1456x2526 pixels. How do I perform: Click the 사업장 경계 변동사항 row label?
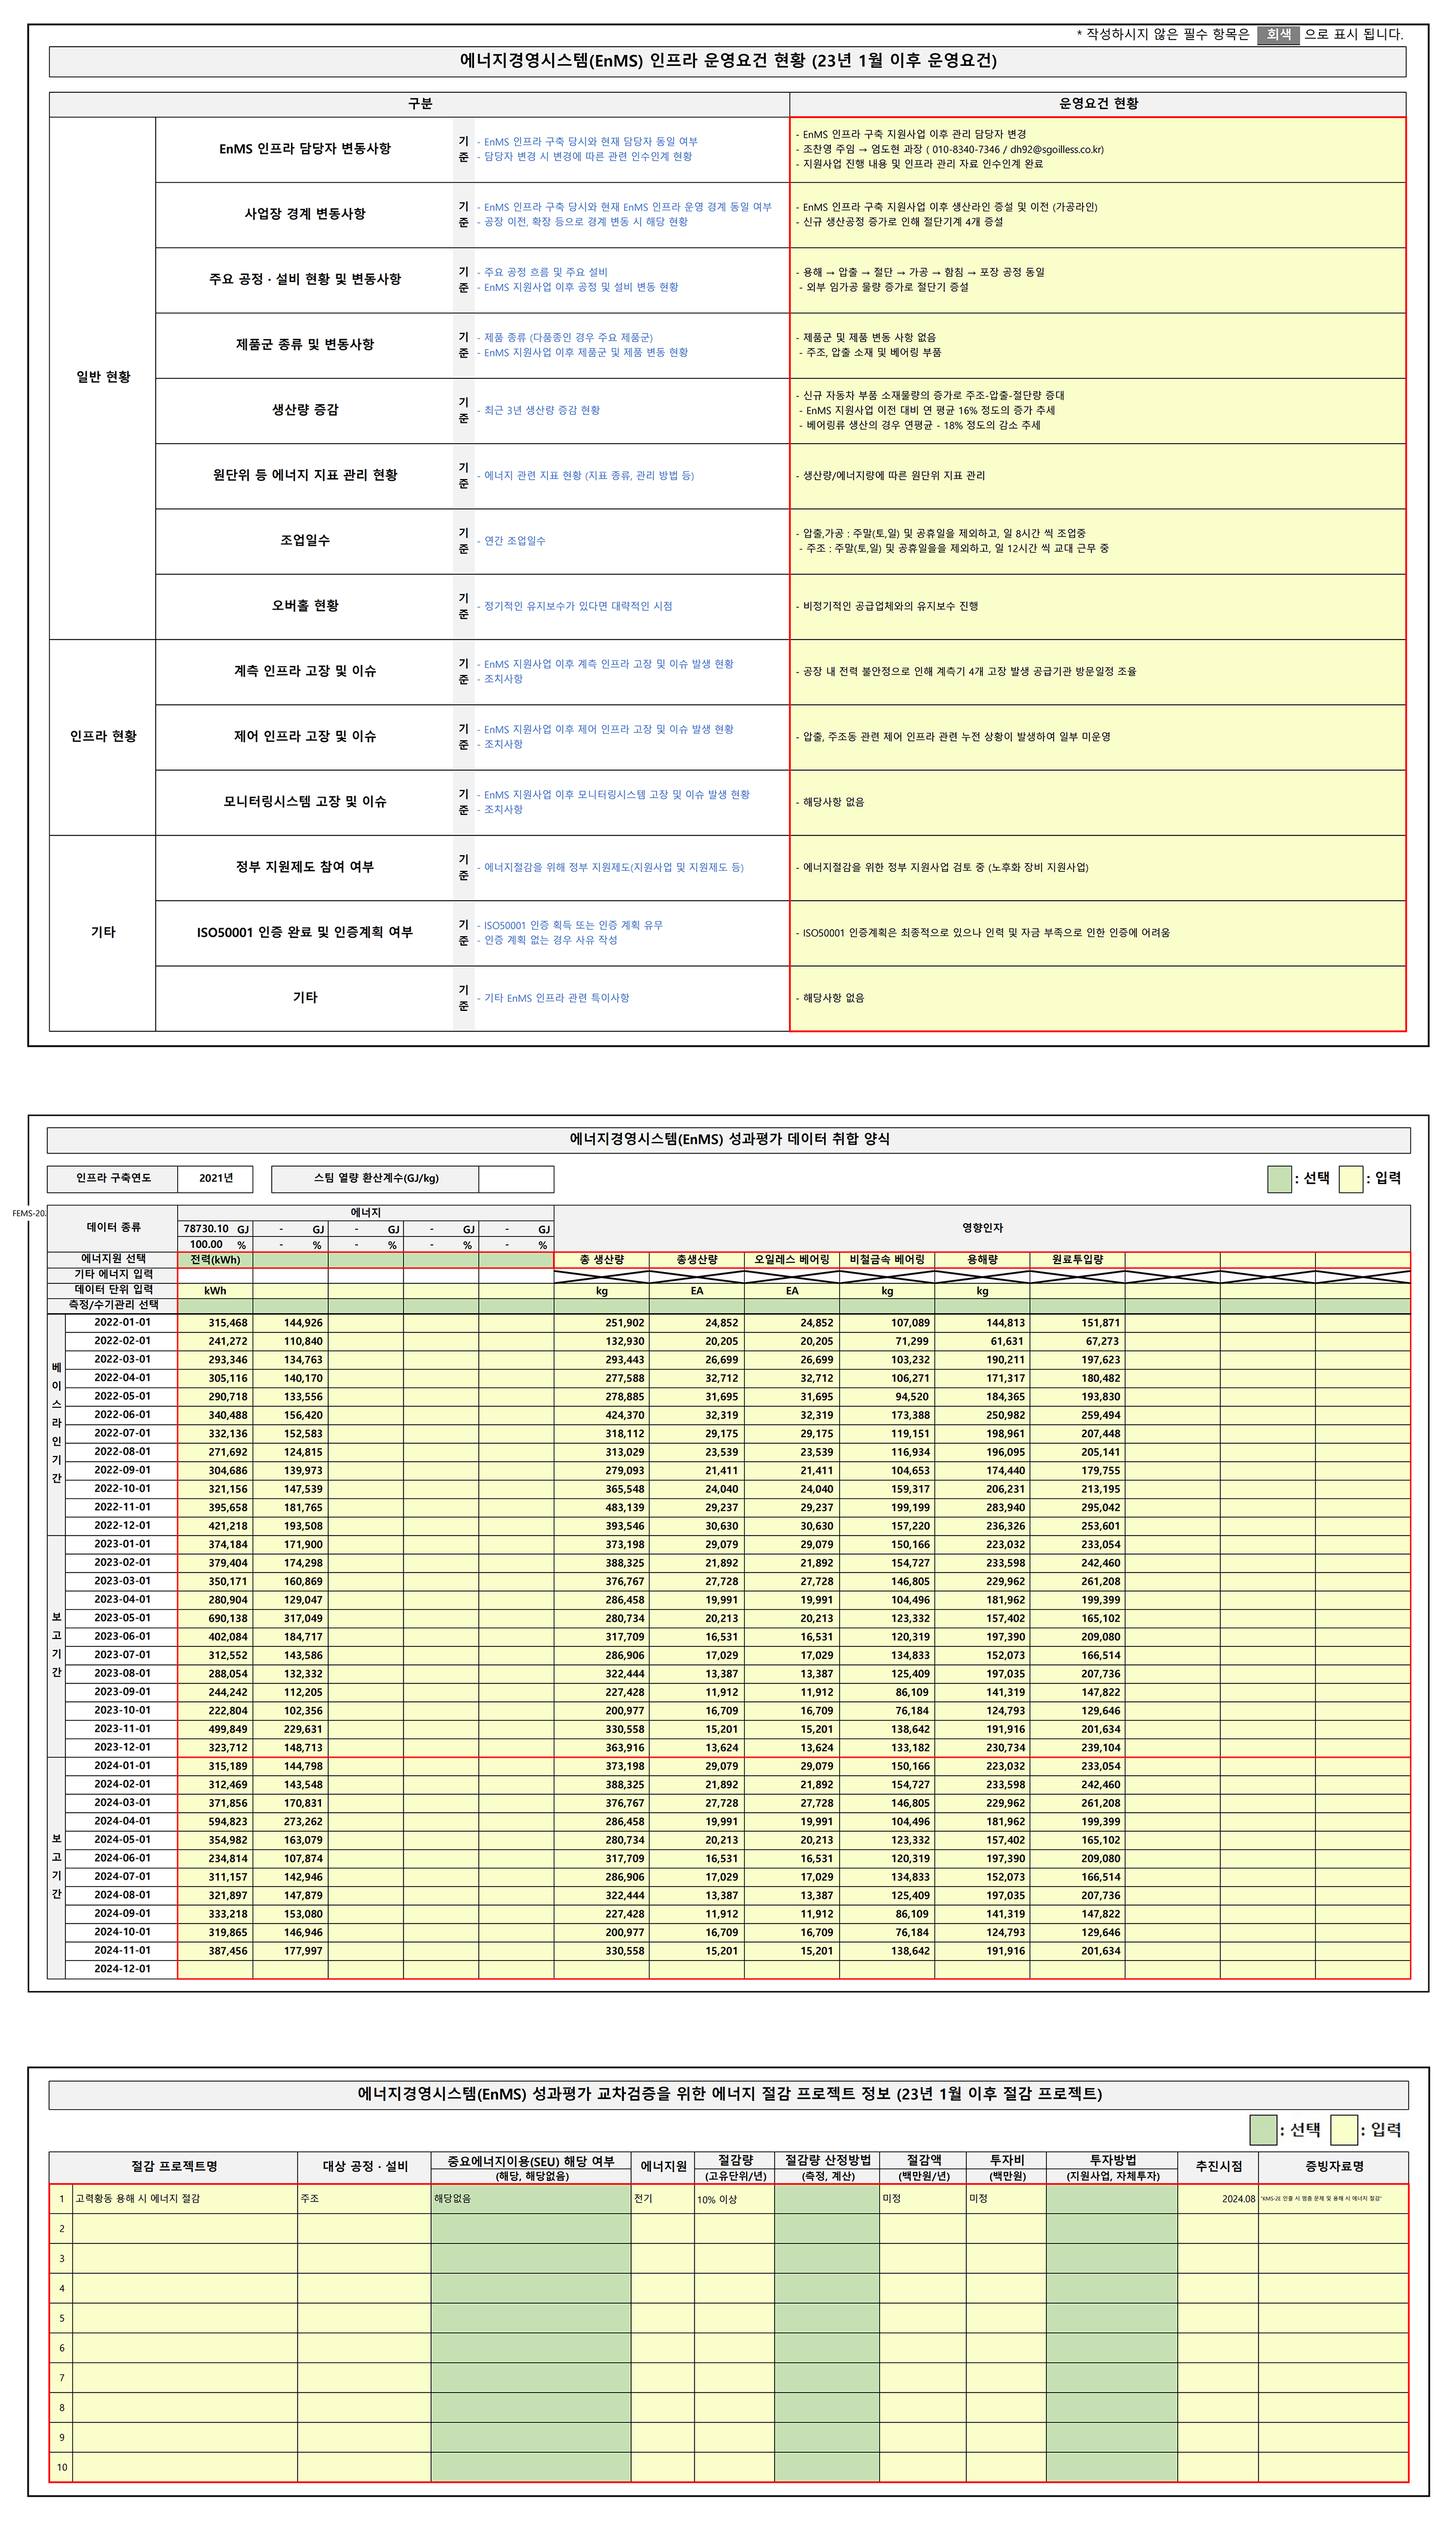point(304,214)
